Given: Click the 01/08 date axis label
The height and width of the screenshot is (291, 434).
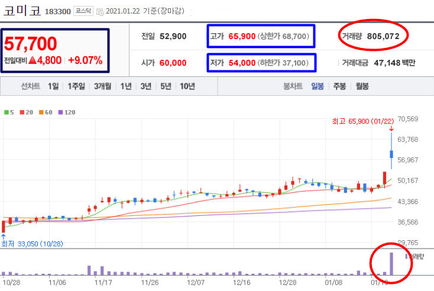Looking at the screenshot, I should pos(333,283).
